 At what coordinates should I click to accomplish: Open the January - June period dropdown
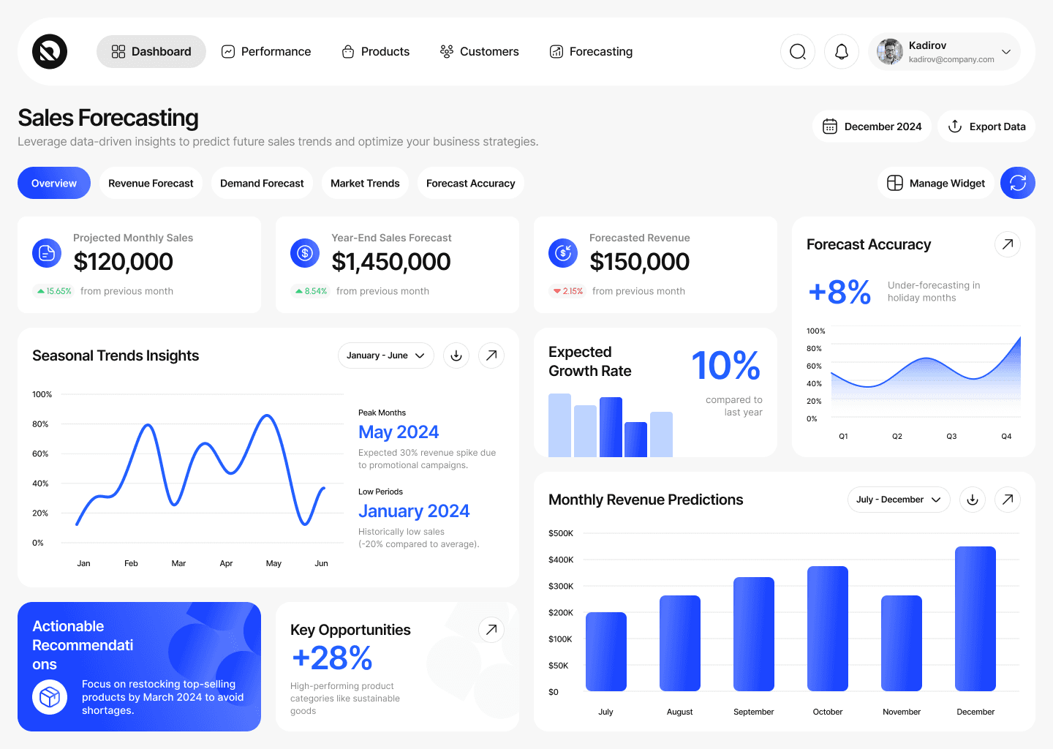[x=385, y=355]
